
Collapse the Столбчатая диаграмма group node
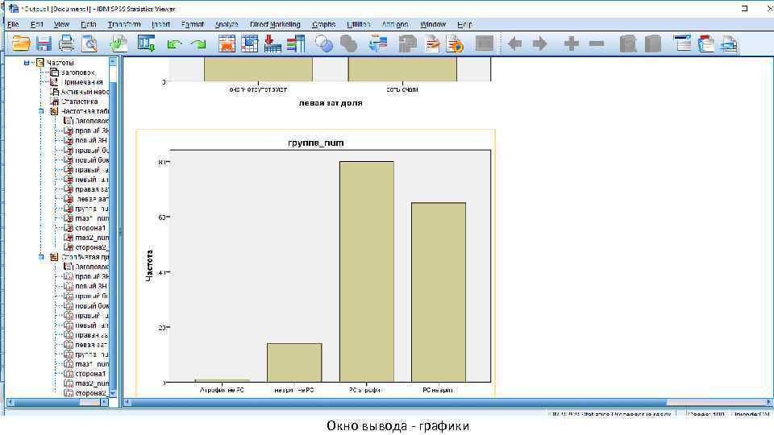pos(41,257)
